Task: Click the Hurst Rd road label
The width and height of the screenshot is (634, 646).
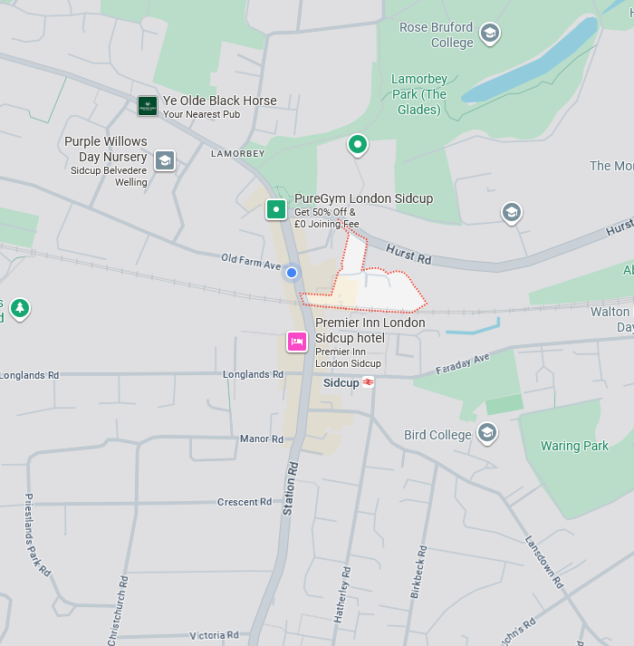Action: pos(408,254)
